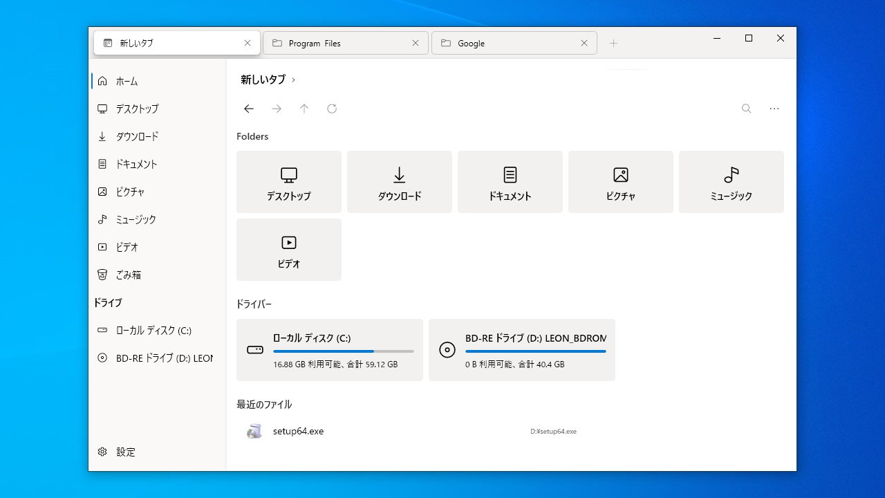Go back with the left arrow
This screenshot has height=498, width=885.
pos(249,109)
